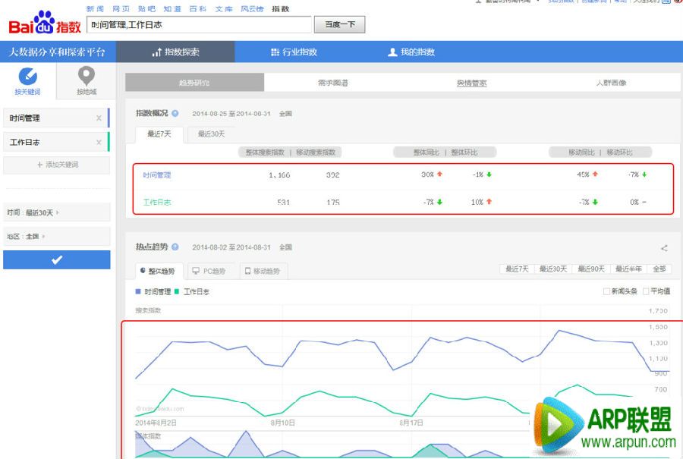Click help icon next to 指数概况
Image resolution: width=683 pixels, height=459 pixels.
point(175,113)
